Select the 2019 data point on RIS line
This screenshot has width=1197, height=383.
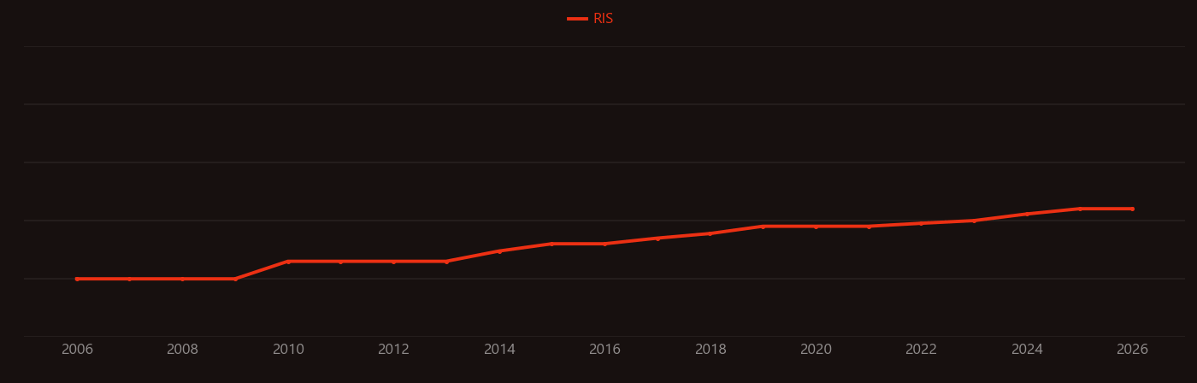pos(763,227)
